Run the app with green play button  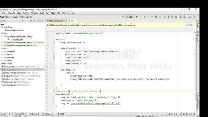(137, 17)
